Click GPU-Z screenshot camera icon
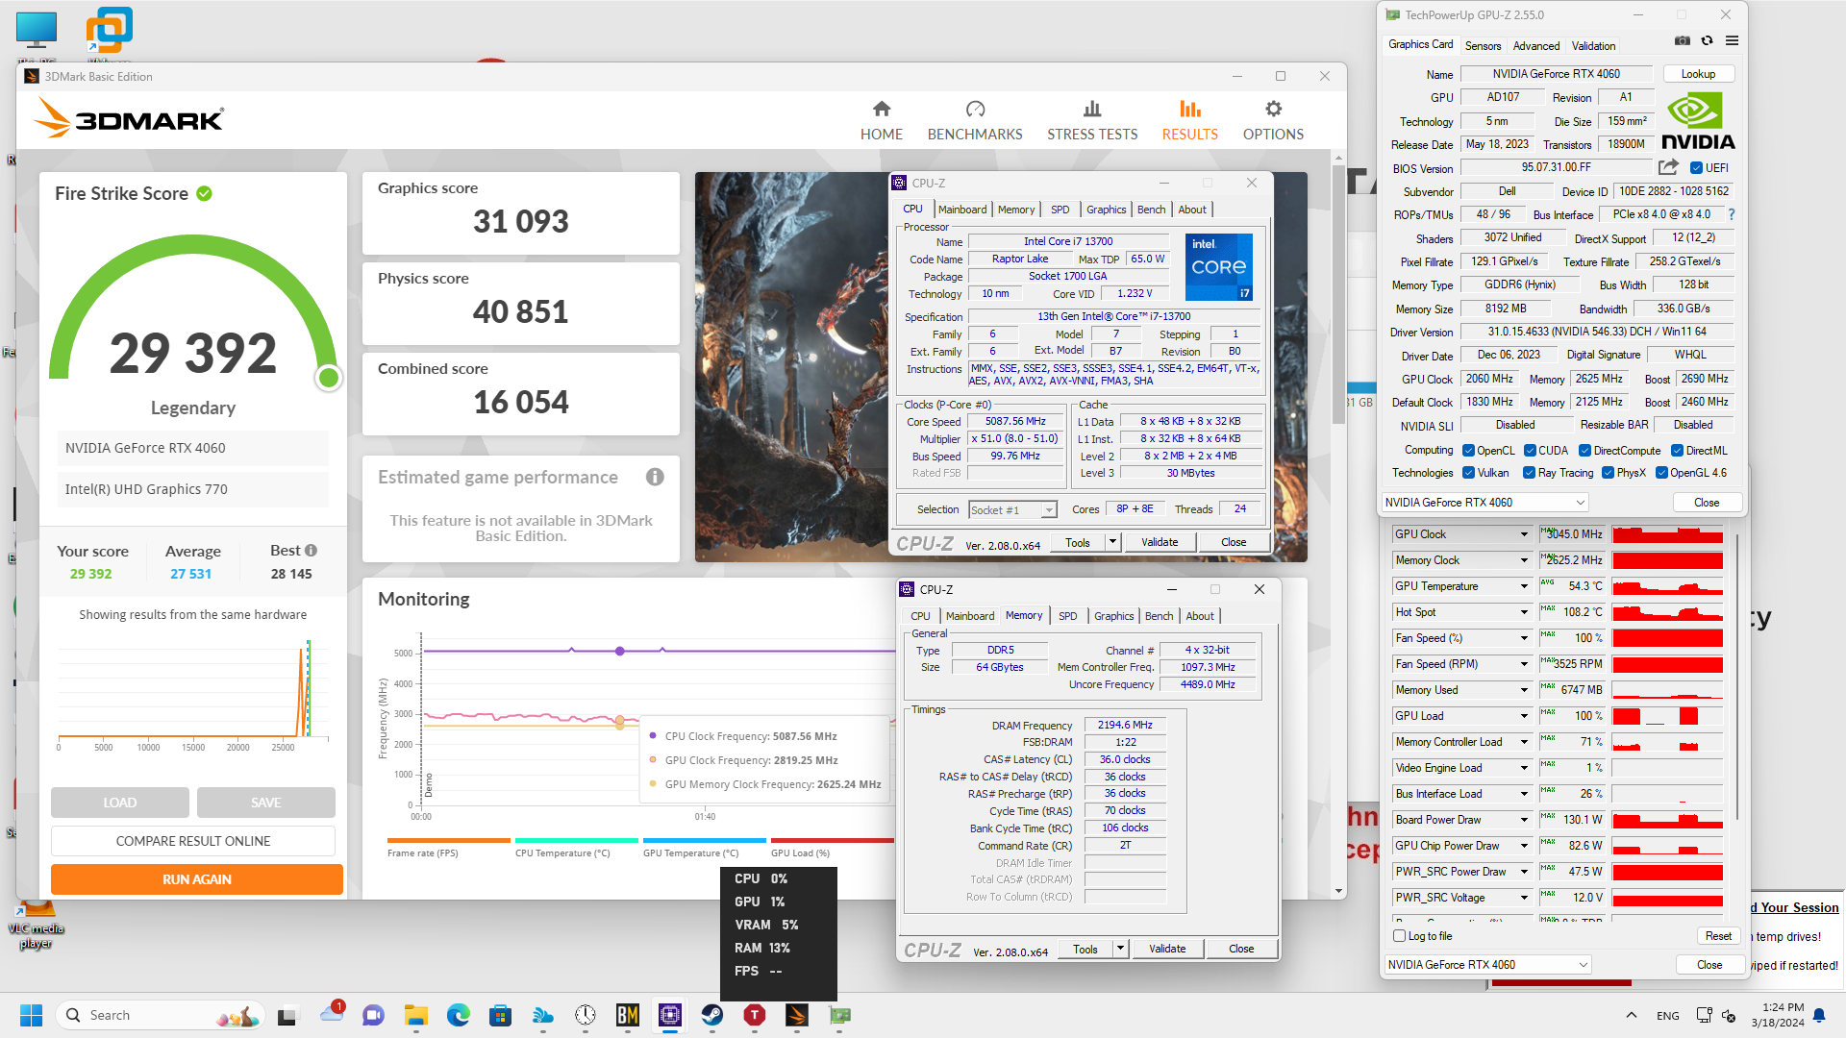 coord(1682,40)
